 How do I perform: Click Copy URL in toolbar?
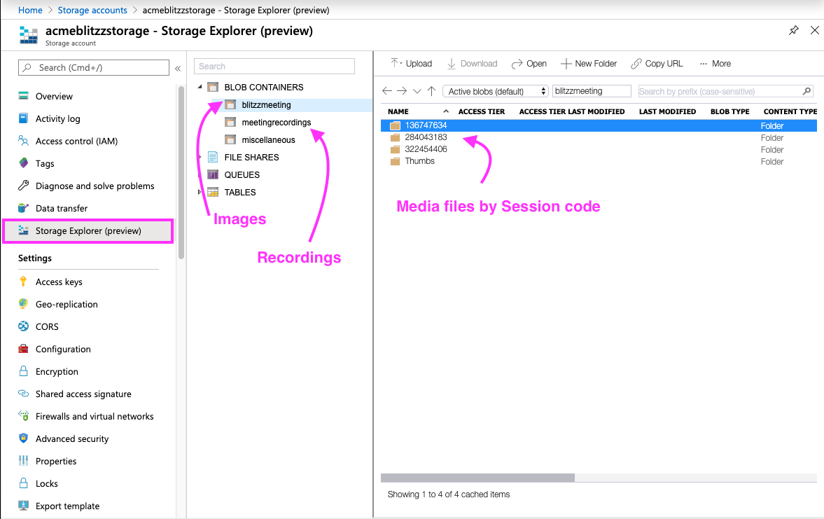pyautogui.click(x=657, y=63)
